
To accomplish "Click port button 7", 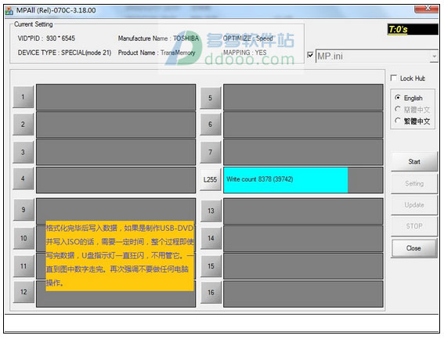I will 211,153.
